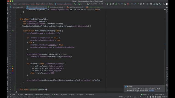
Task: Click the Profile app gauge icon
Action: pyautogui.click(x=122, y=4)
